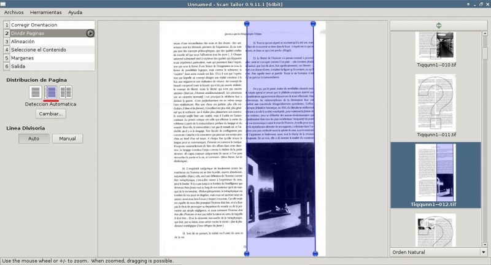Click the batch play button on Dividir Paginas
491x265 pixels.
coord(90,33)
